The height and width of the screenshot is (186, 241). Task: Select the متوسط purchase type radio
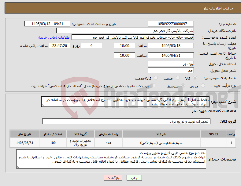point(183,86)
